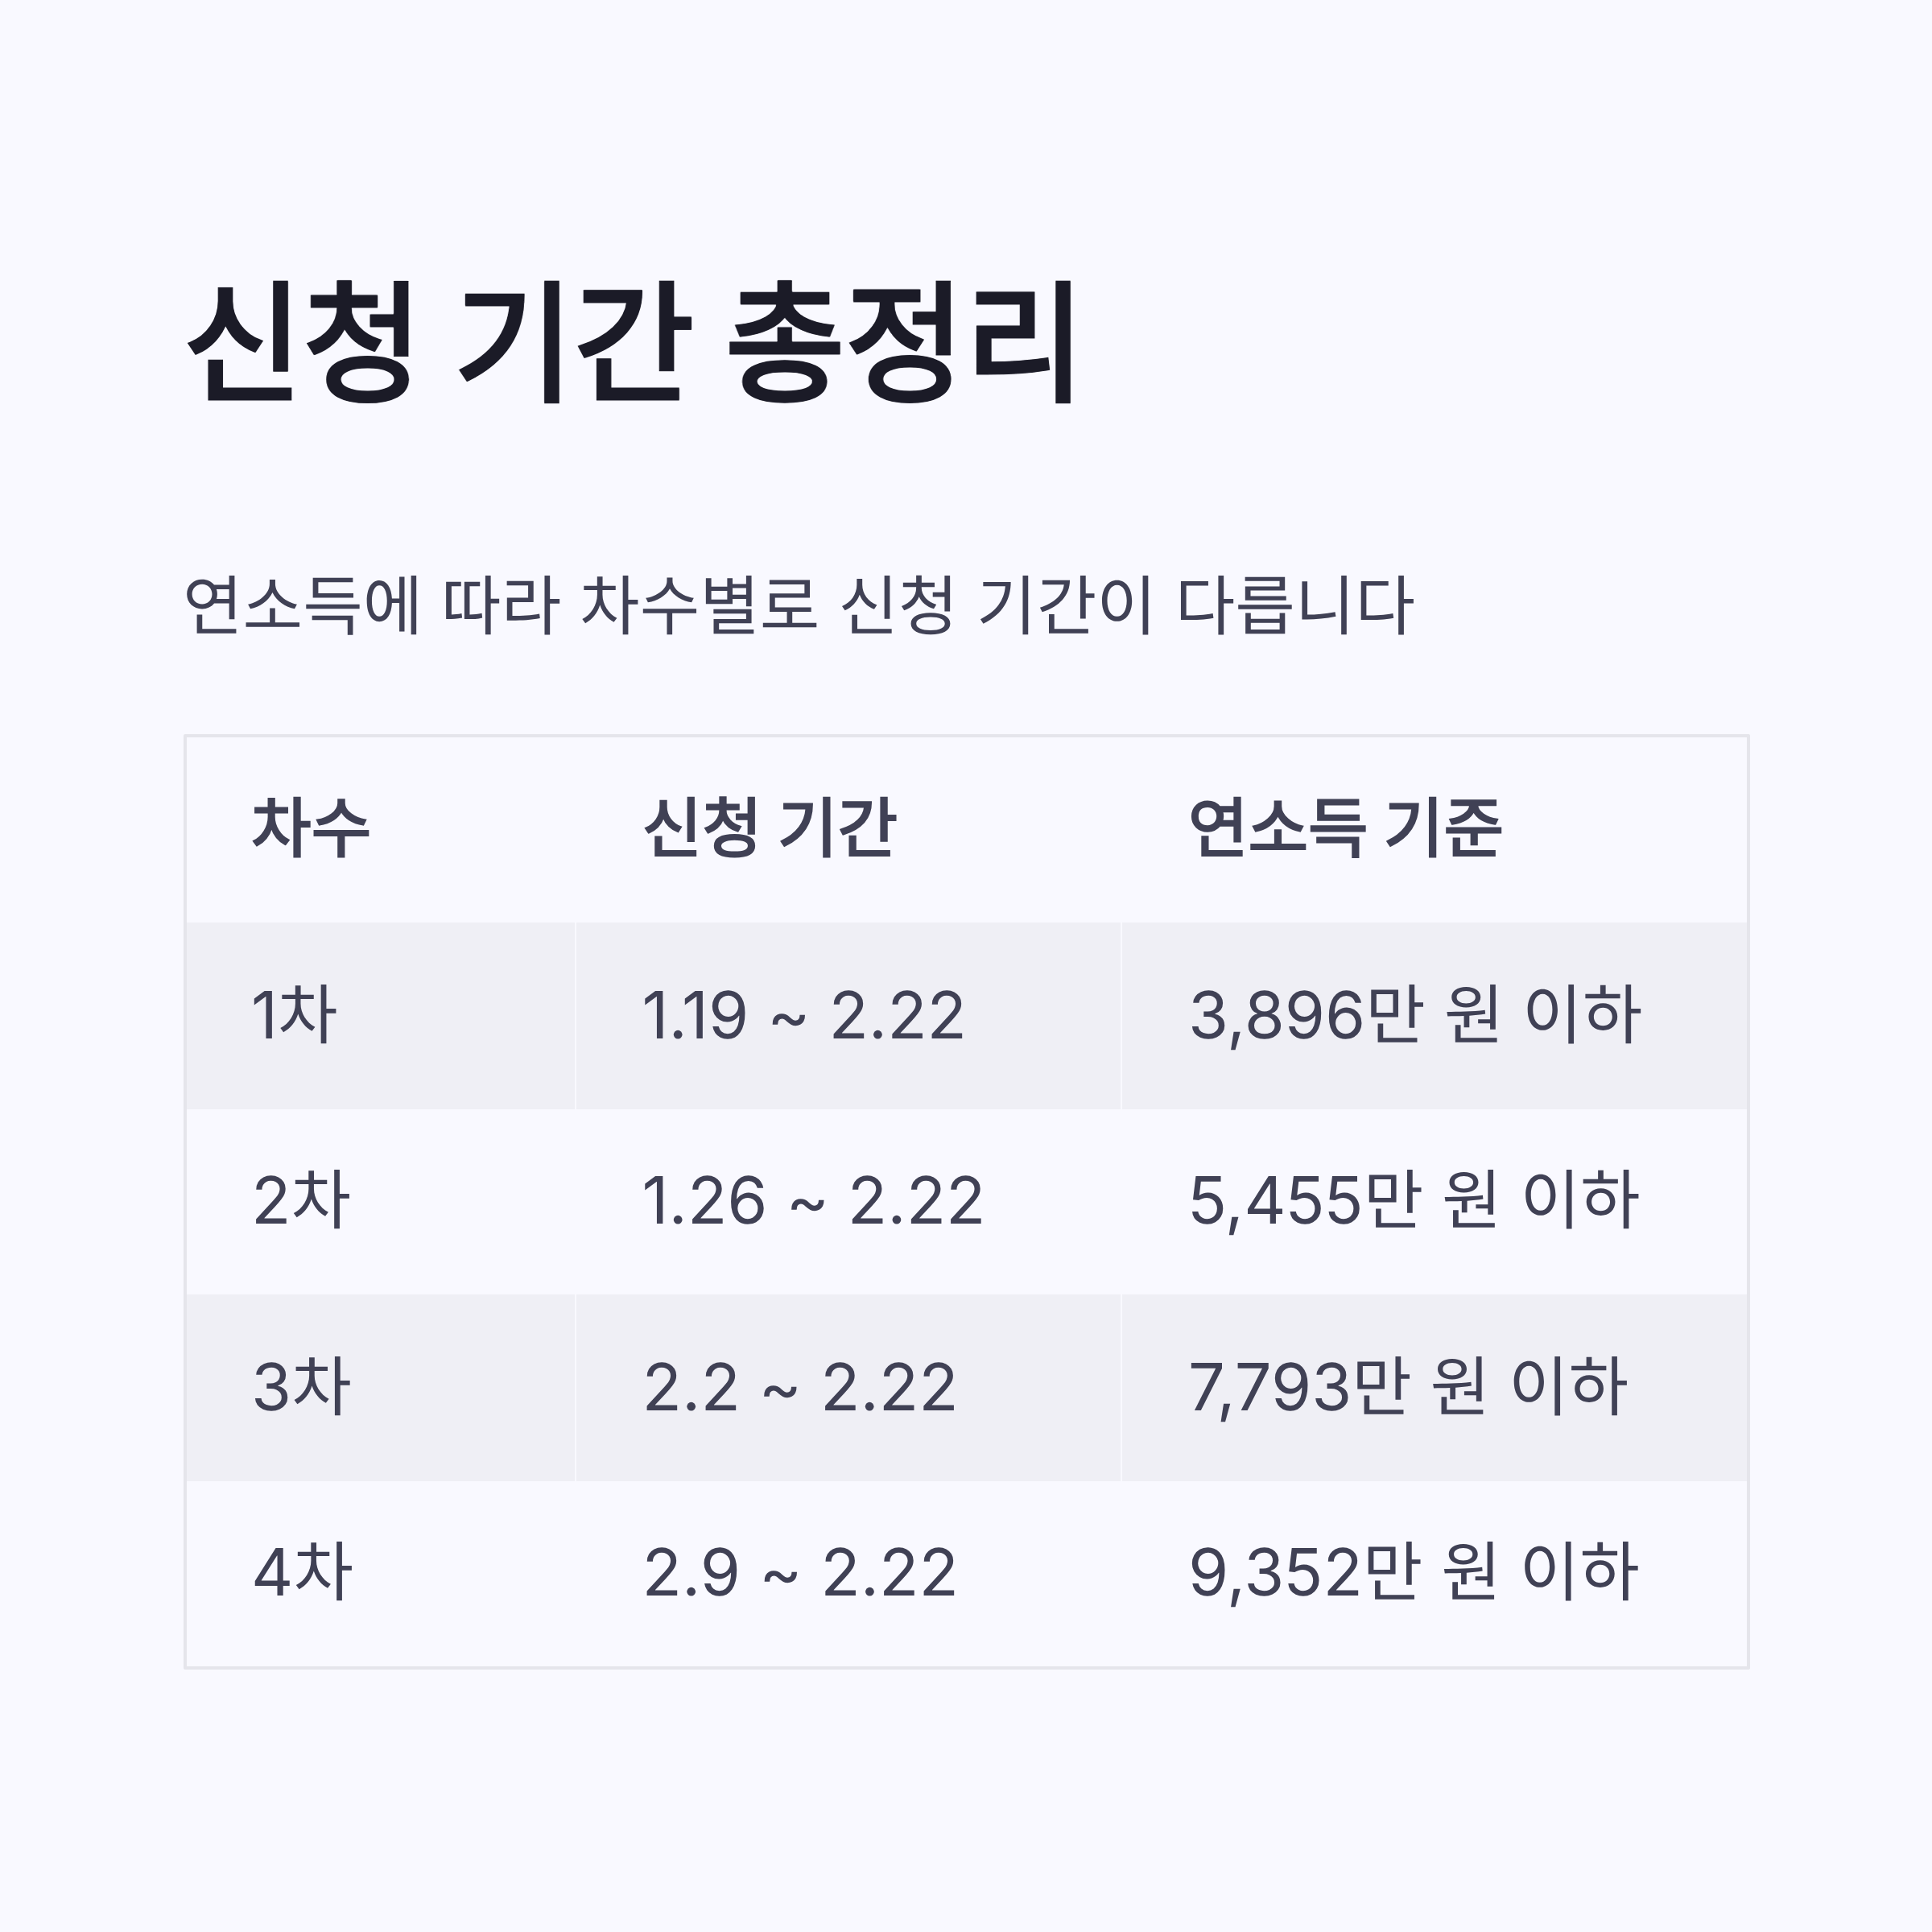Click the 5,455만 원 이하 cell

pos(1414,1200)
